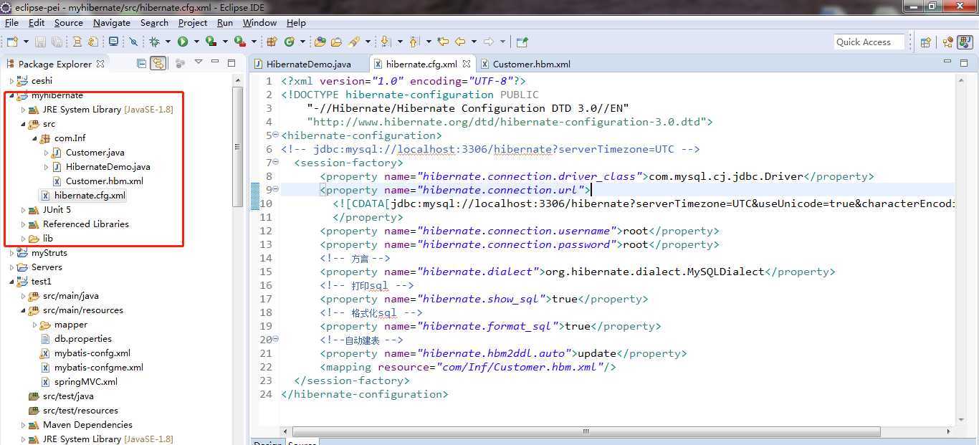Click the New file wizard icon
979x445 pixels.
pyautogui.click(x=11, y=42)
